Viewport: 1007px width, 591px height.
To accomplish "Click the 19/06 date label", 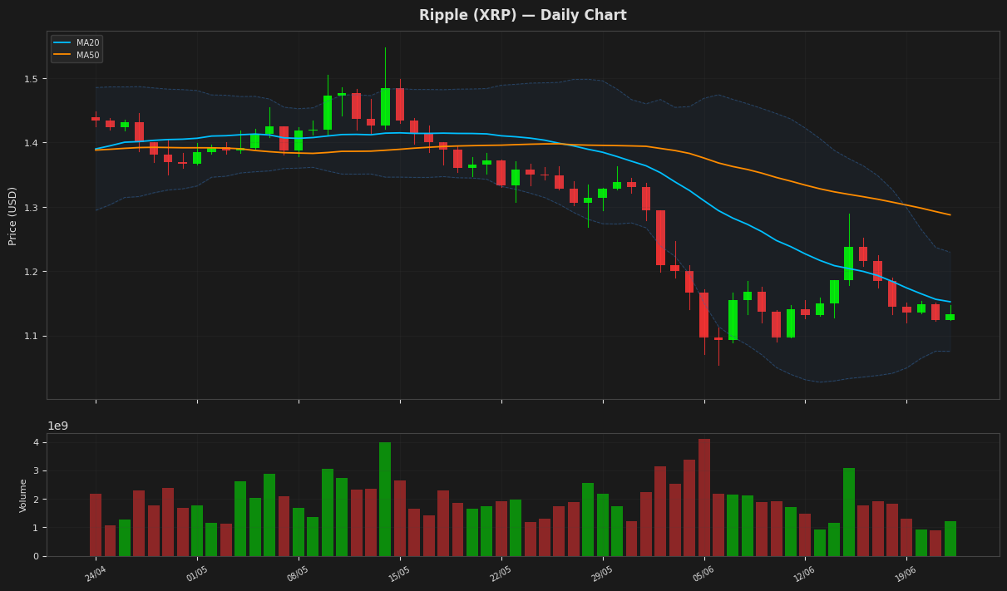I will tap(906, 574).
